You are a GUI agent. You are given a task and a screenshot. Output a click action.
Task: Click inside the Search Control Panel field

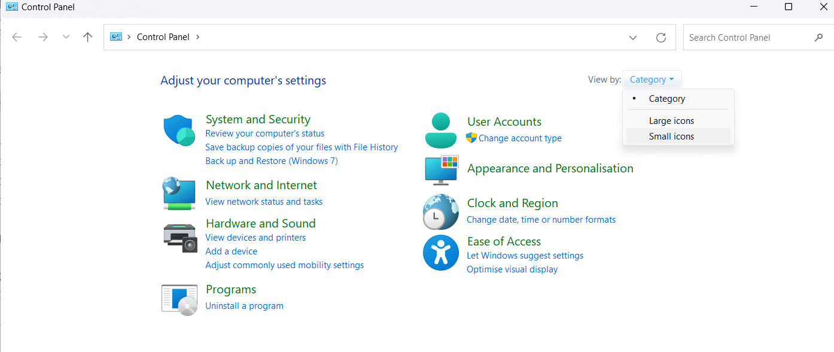pyautogui.click(x=748, y=37)
